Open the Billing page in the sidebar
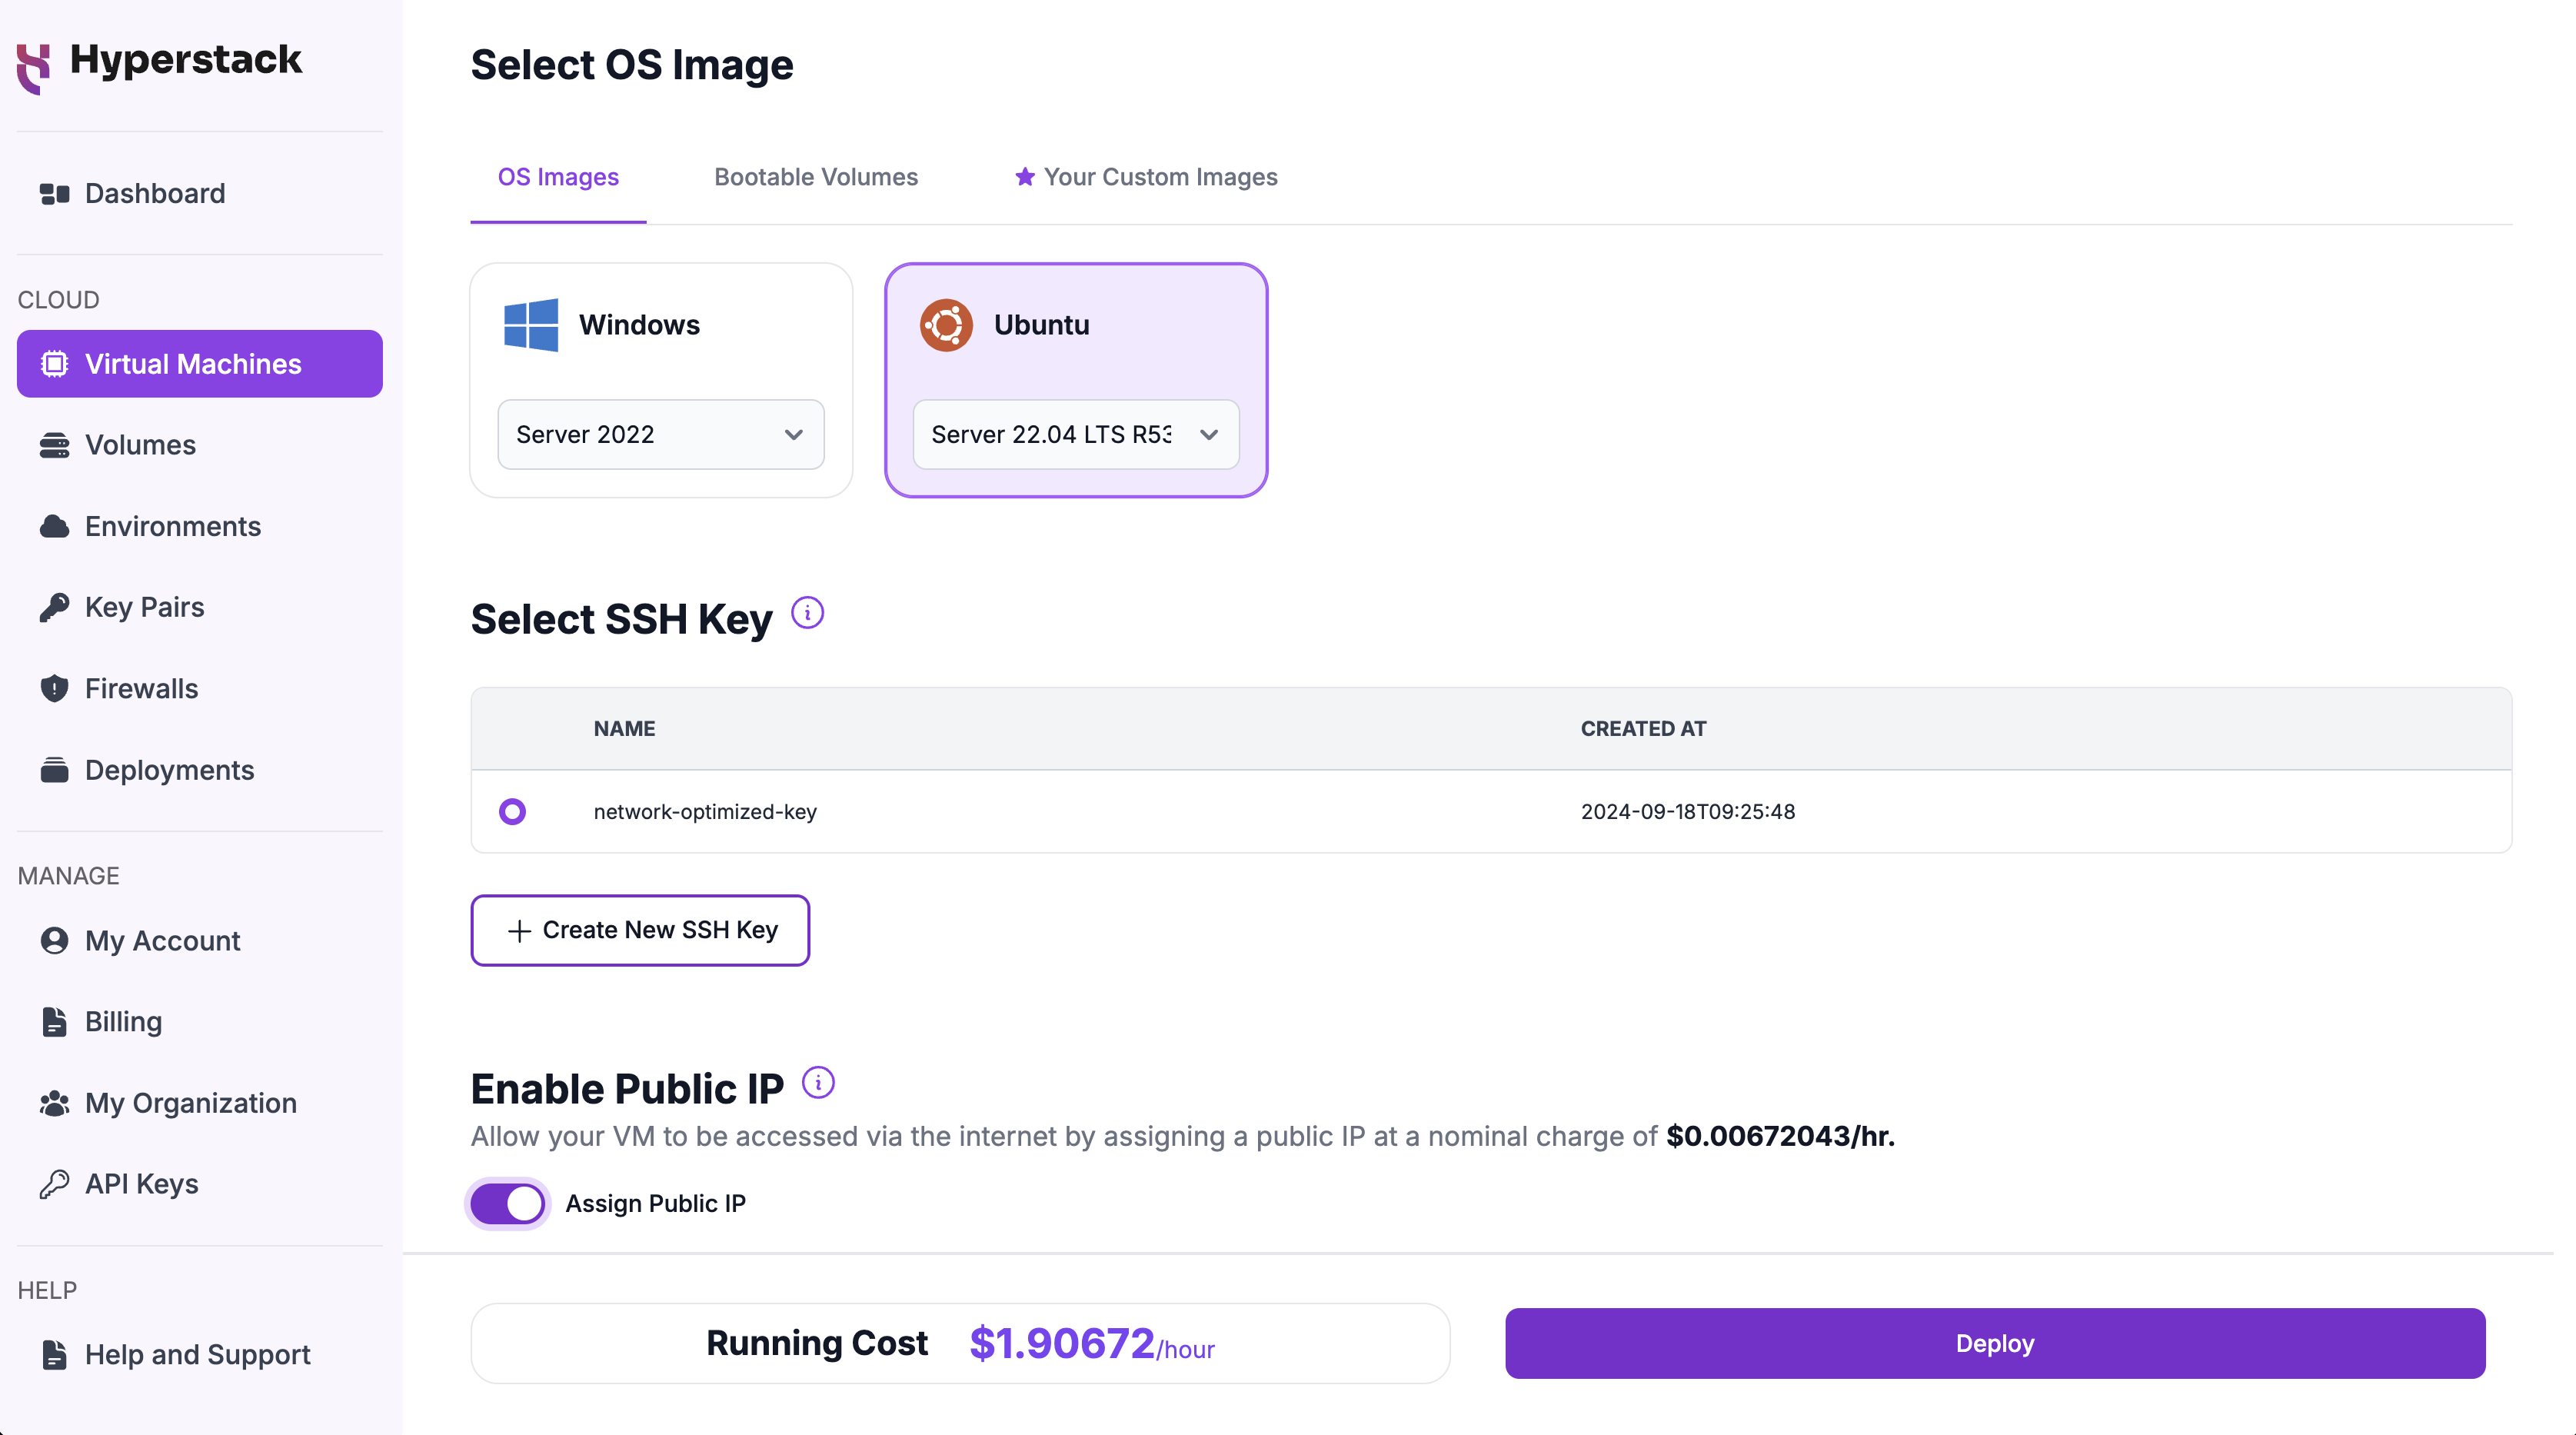The image size is (2576, 1435). [123, 1021]
